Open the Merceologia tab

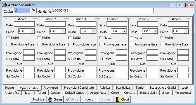coord(183,93)
